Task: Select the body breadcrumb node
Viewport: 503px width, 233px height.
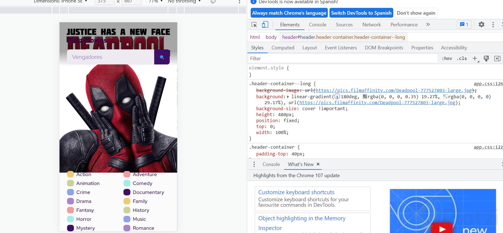Action: coord(271,37)
